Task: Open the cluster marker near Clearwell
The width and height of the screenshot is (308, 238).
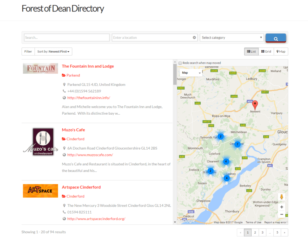Action: click(226, 161)
